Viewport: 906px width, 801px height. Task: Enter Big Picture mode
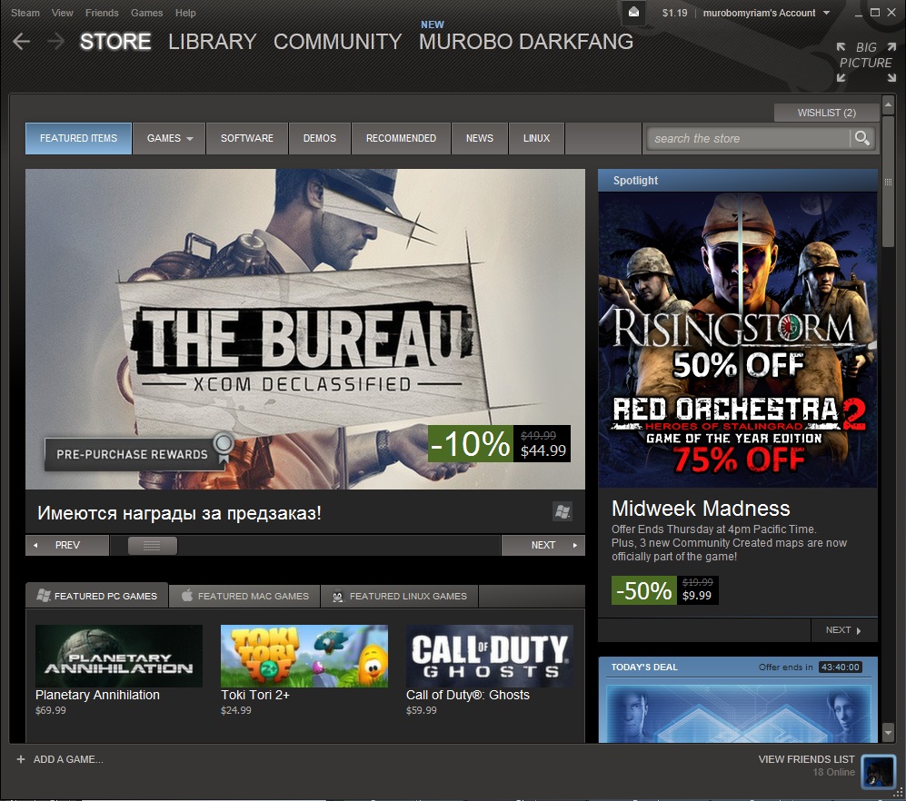865,62
